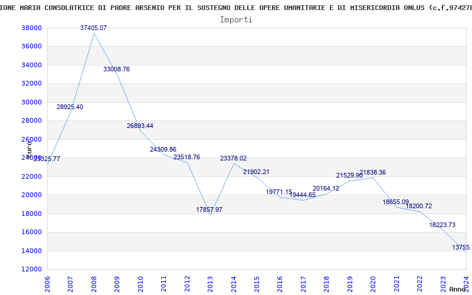This screenshot has width=472, height=295.
Task: Click the 24309.86 data label
Action: pyautogui.click(x=163, y=149)
